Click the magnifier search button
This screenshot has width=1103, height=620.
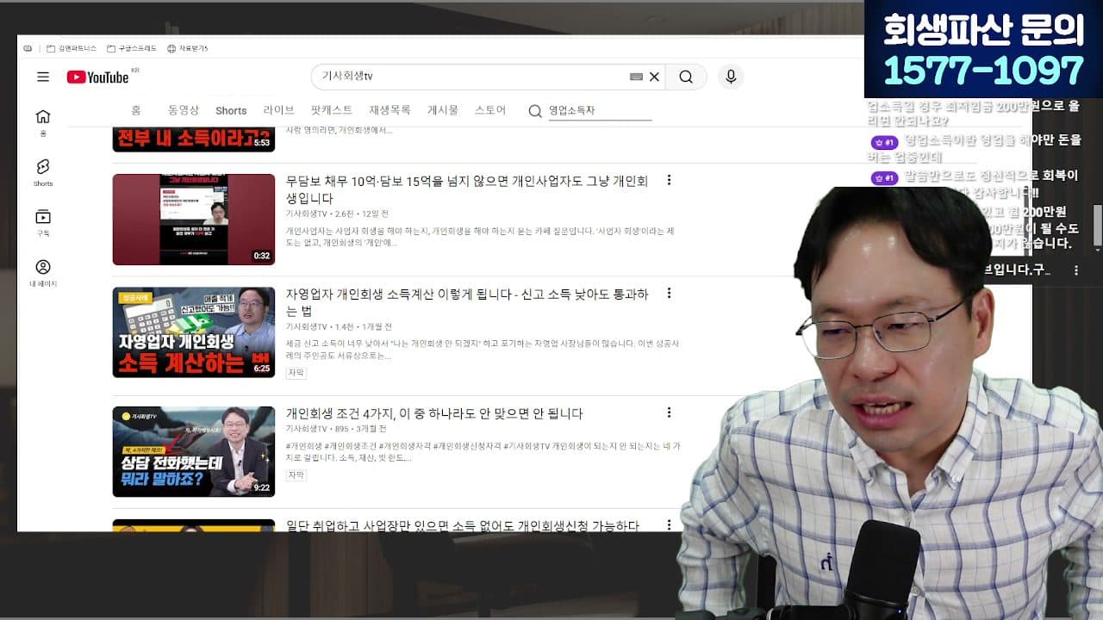coord(686,77)
